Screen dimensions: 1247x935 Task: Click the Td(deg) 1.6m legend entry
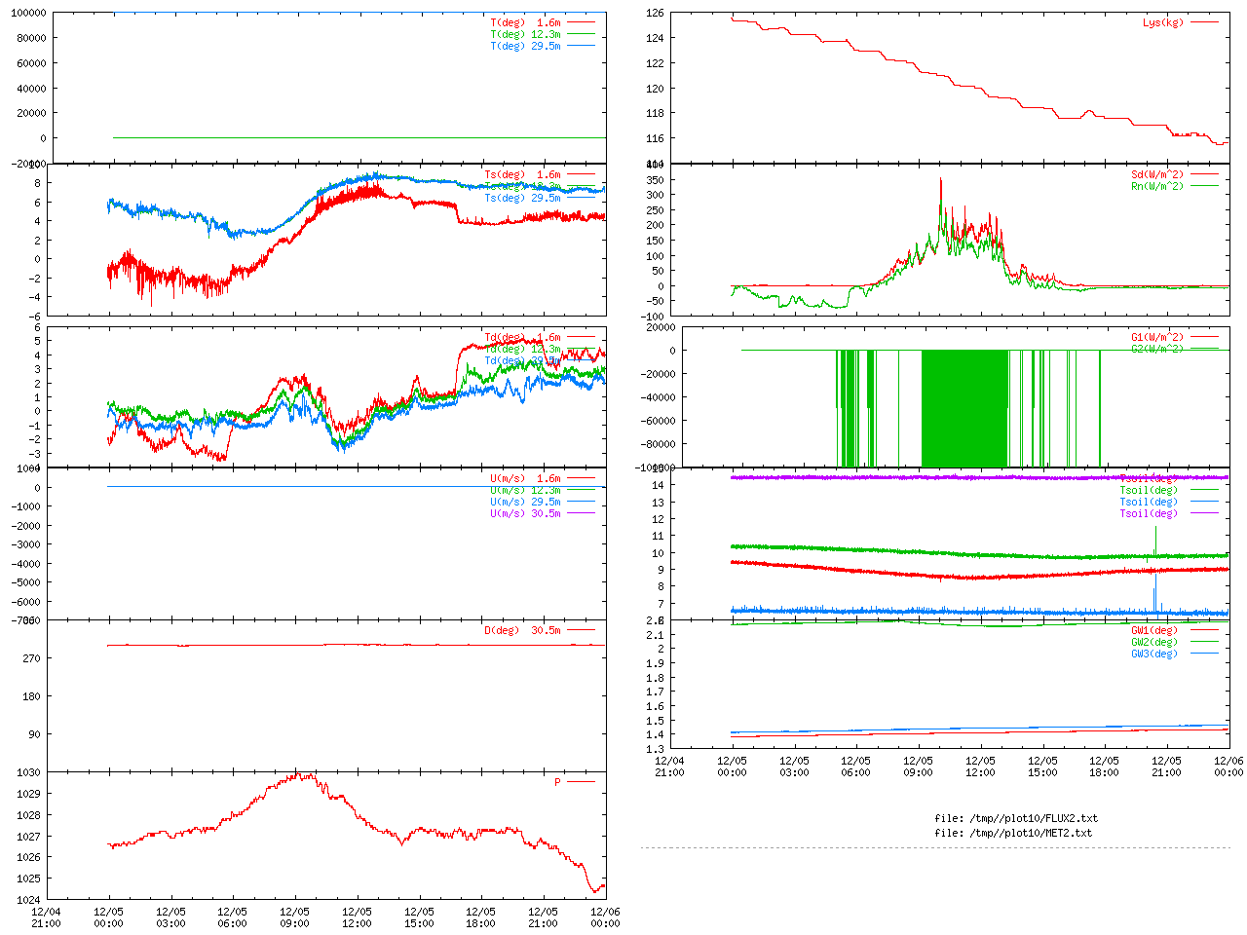(x=522, y=338)
